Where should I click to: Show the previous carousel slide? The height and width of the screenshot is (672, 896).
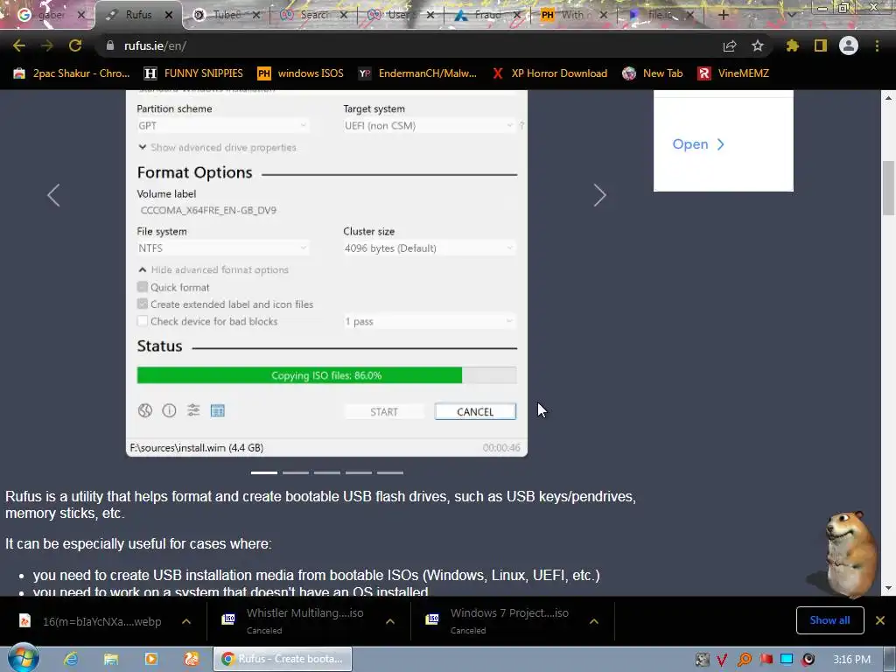[53, 195]
